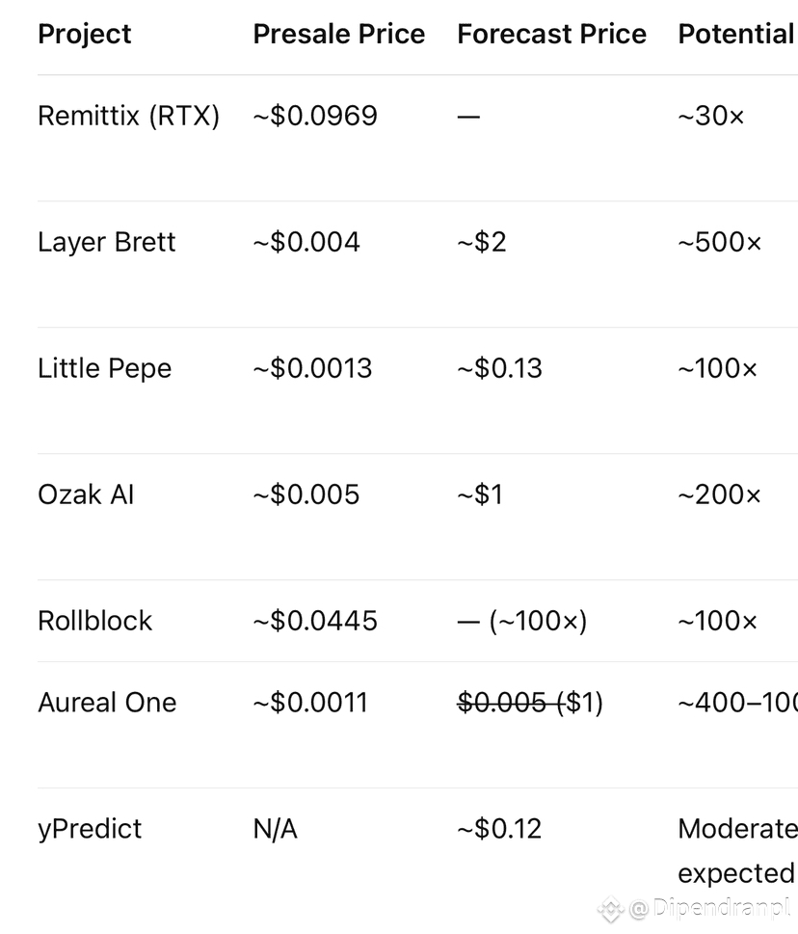Click the Potential column header
The width and height of the screenshot is (798, 934).
coord(737,34)
